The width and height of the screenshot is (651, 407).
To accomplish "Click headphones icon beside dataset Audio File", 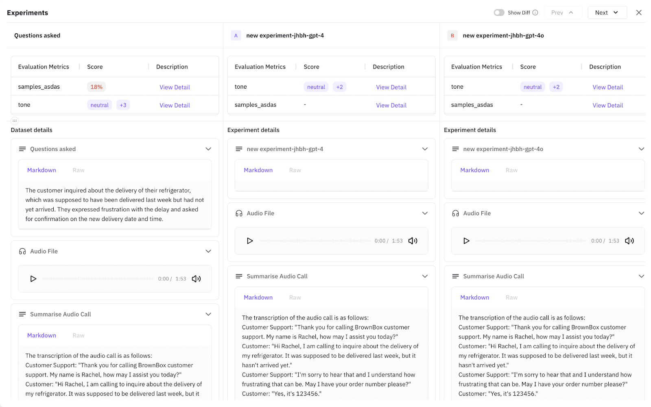I will coord(22,252).
